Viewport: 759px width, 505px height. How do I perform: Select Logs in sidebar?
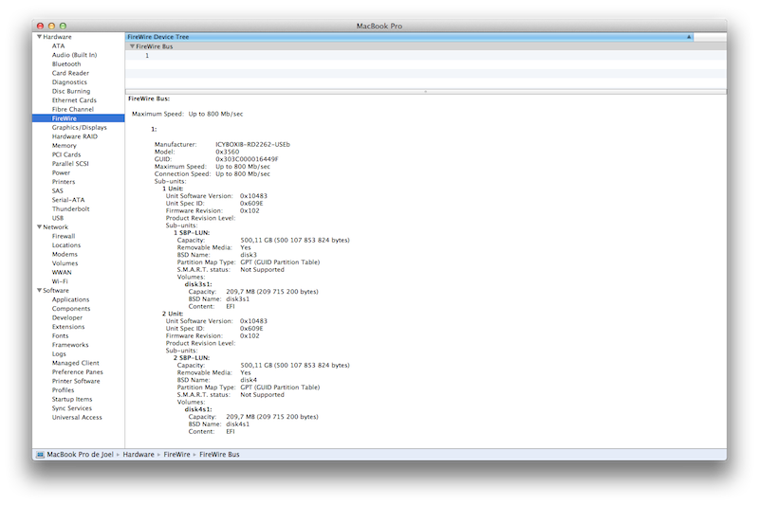tap(59, 353)
